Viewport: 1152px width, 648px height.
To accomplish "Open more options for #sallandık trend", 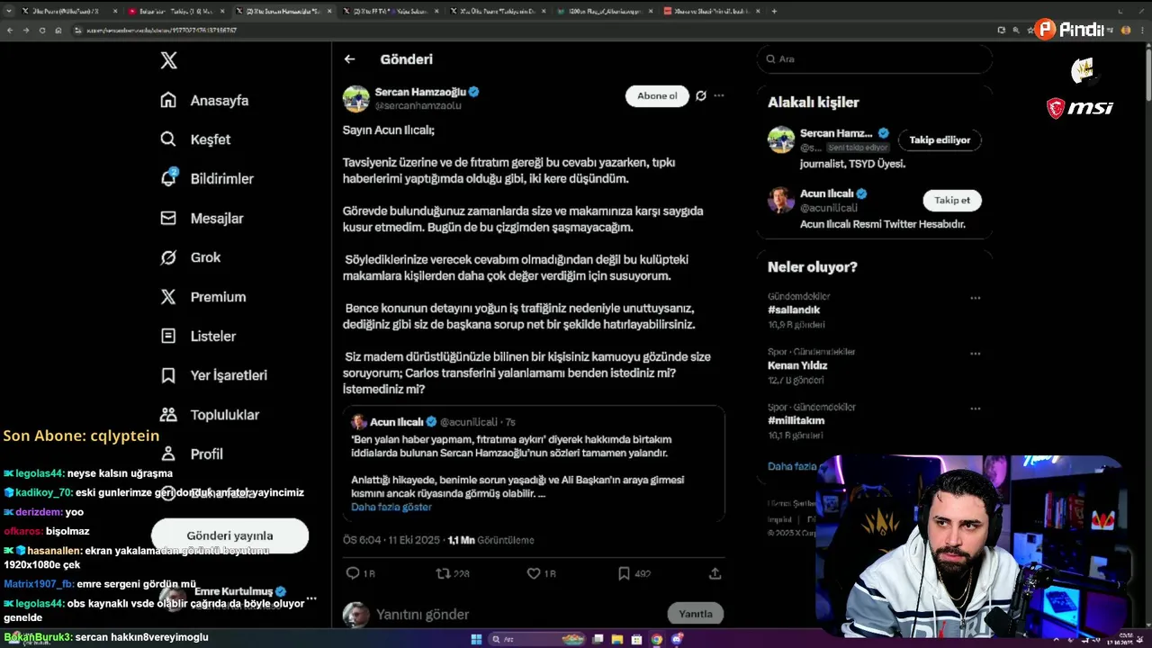I will coord(975,298).
